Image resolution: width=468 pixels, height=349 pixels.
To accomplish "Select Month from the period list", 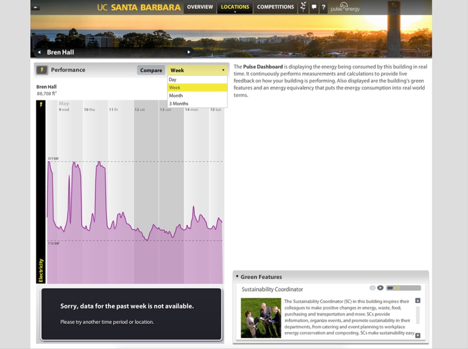I will (197, 96).
